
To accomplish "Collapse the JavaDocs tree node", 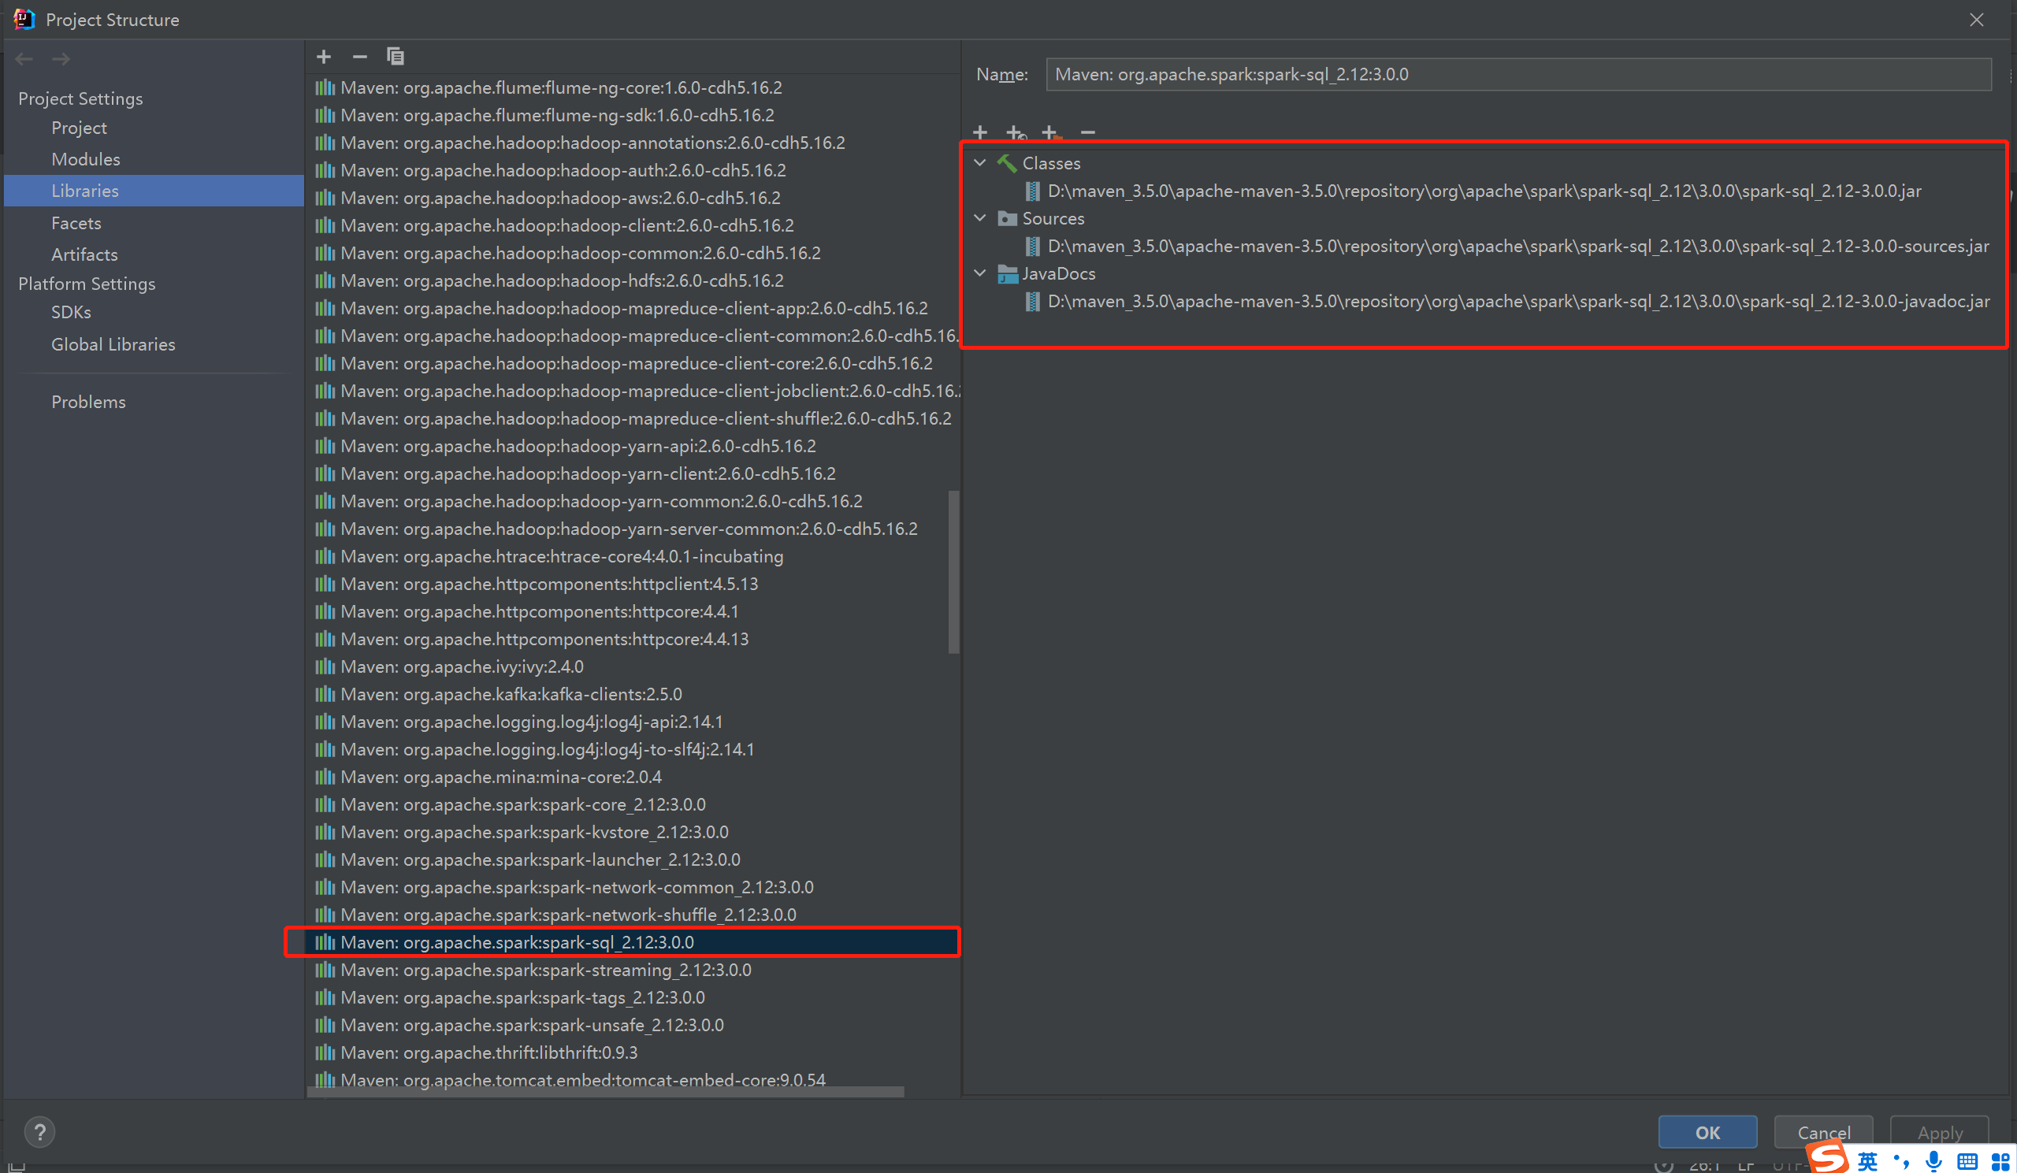I will click(979, 273).
